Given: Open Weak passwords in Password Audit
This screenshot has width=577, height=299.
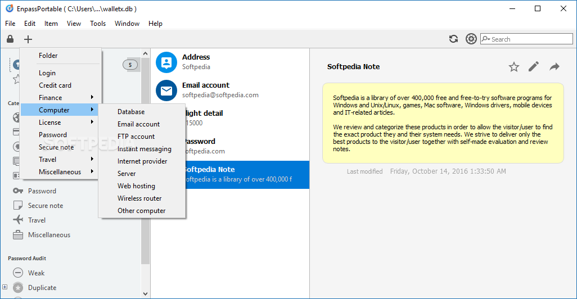Looking at the screenshot, I should coord(36,273).
